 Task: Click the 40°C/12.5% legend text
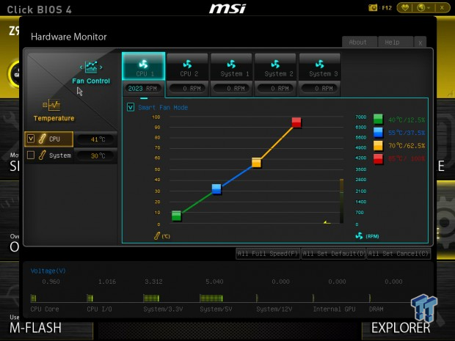pos(407,120)
